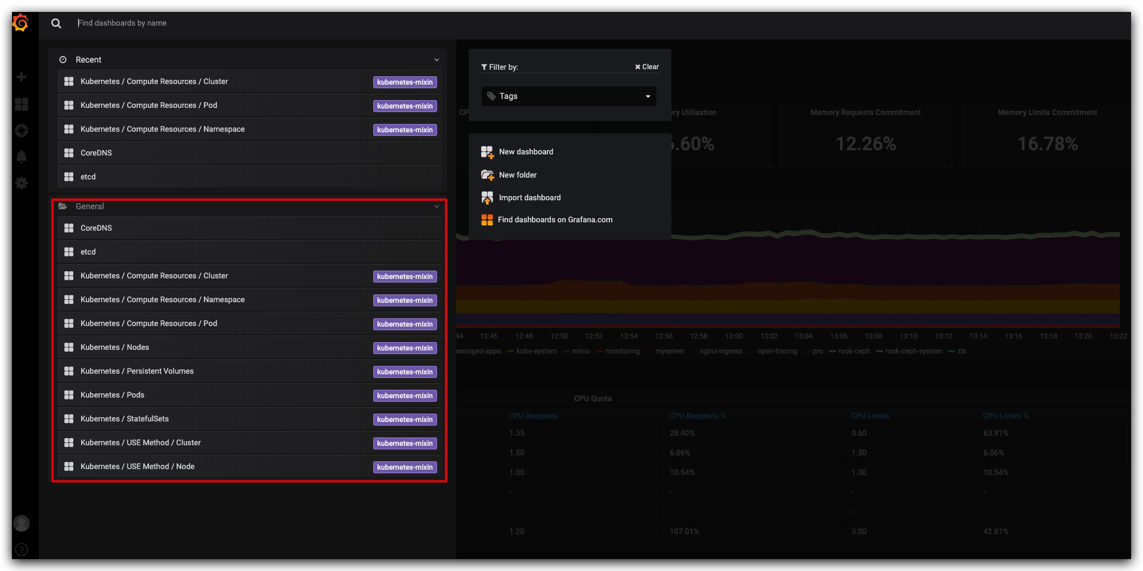
Task: Click the New folder icon
Action: tap(487, 175)
